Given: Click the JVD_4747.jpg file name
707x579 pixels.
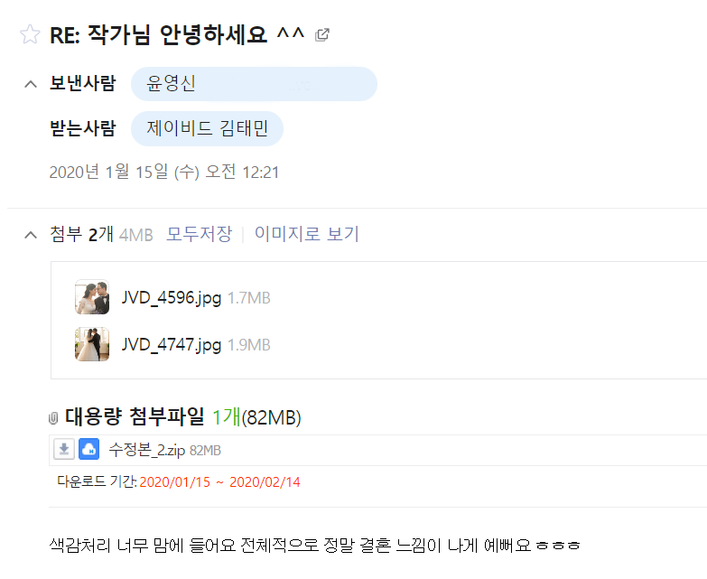Looking at the screenshot, I should click(x=172, y=344).
